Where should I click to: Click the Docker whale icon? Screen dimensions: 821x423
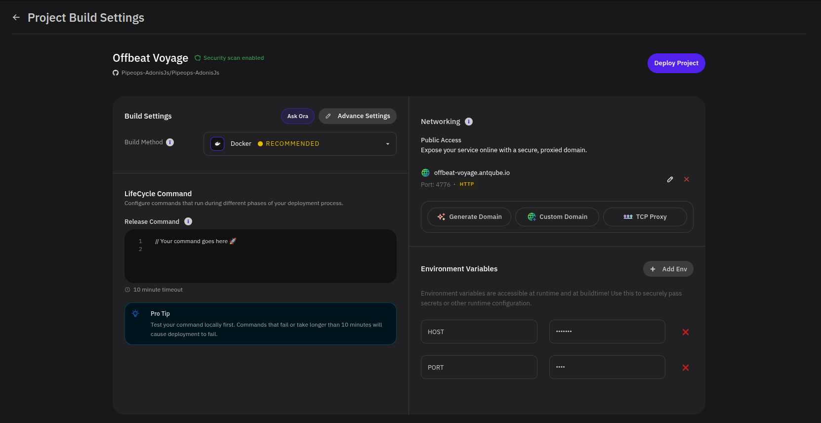pos(217,144)
